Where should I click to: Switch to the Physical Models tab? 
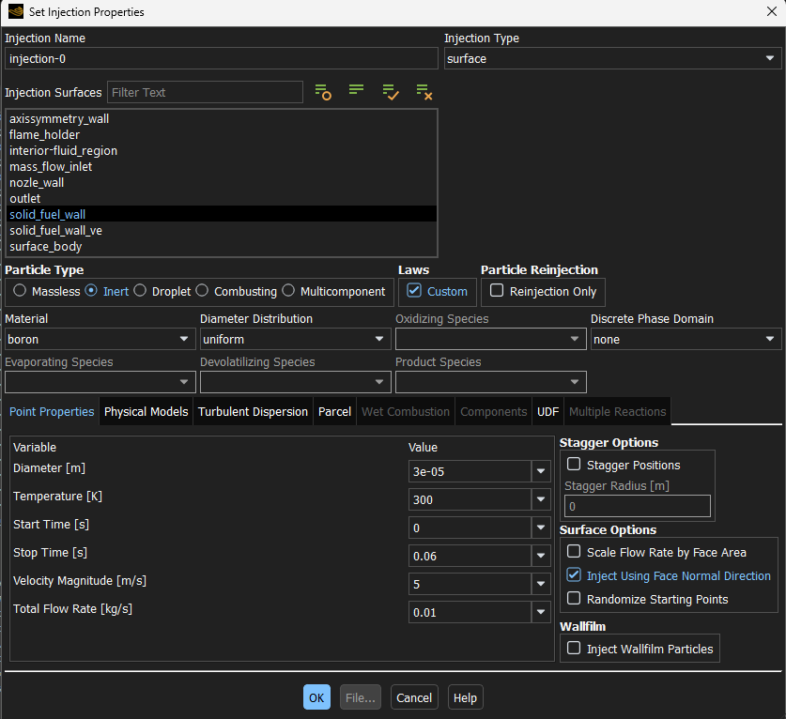146,411
